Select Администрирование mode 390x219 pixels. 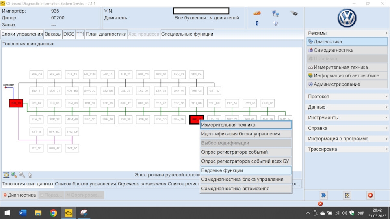coord(347,84)
